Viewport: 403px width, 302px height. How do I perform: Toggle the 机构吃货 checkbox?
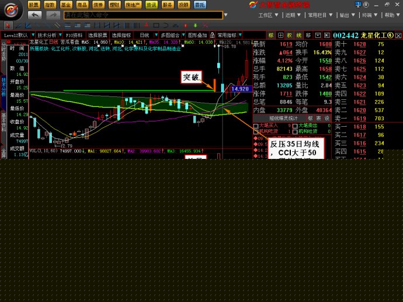pos(256,131)
